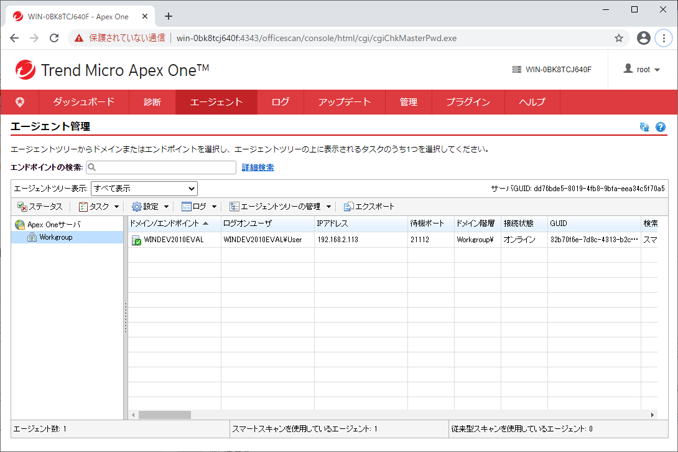Click the scrollbar right arrow
Image resolution: width=678 pixels, height=452 pixels.
point(652,415)
